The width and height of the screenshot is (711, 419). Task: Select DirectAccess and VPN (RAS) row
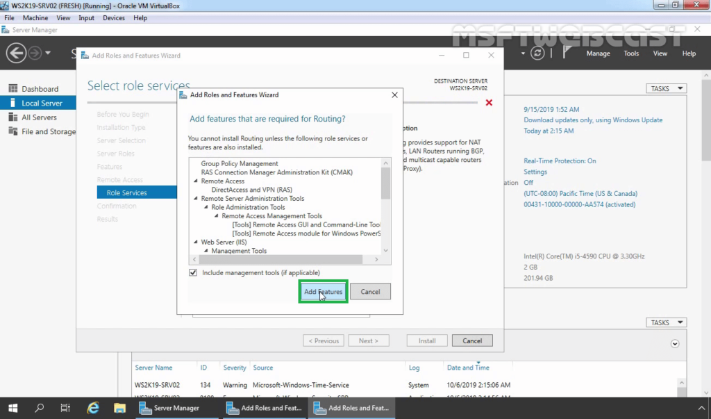(x=251, y=190)
